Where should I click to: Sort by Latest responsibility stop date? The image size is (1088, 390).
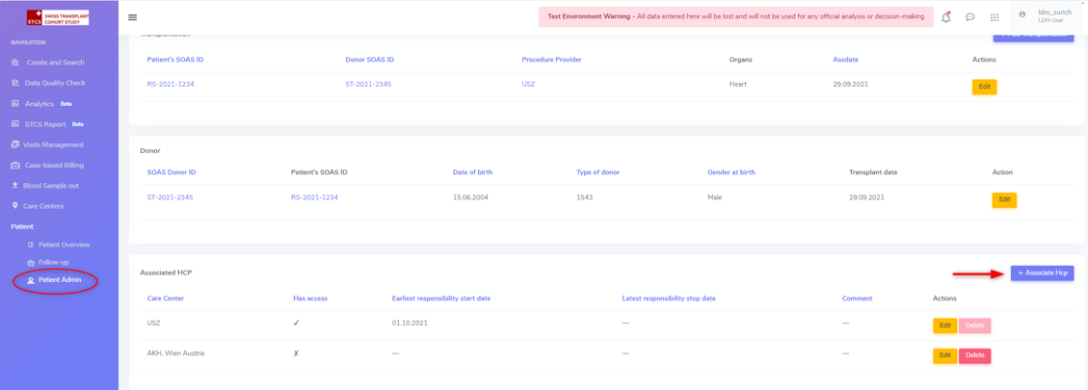point(669,299)
